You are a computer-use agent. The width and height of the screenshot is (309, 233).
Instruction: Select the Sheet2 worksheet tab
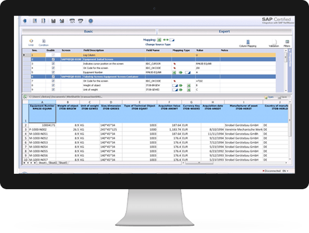click(x=53, y=163)
